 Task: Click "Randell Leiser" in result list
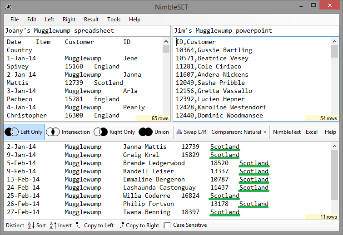[148, 171]
